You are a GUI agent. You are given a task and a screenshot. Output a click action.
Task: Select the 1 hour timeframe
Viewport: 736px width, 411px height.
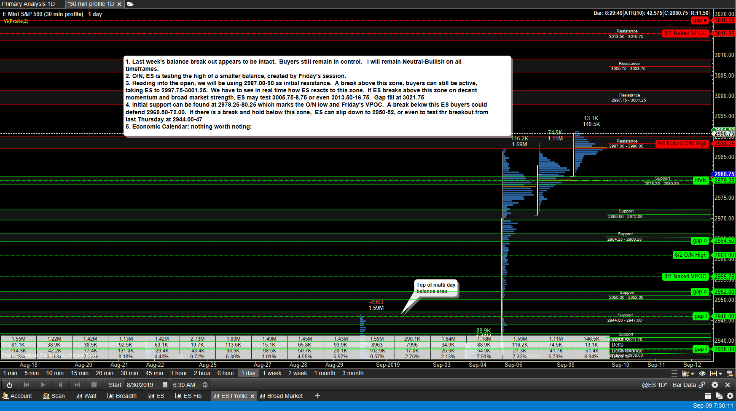pos(179,373)
